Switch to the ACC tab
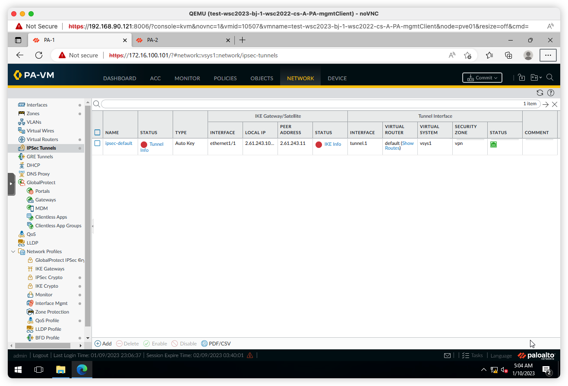The height and width of the screenshot is (386, 568). [155, 78]
